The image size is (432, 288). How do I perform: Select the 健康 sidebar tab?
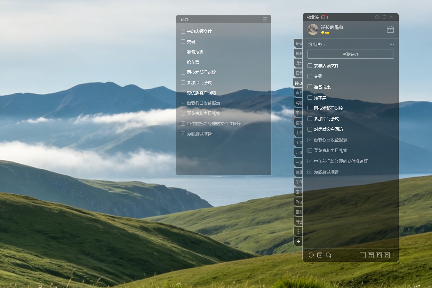point(299,172)
